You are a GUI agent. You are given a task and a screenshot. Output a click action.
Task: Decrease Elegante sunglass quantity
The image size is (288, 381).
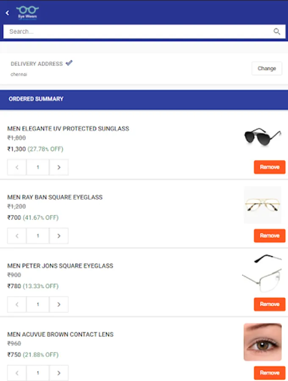coord(17,167)
